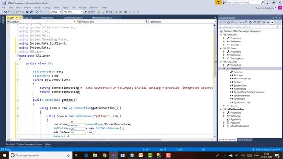Screen dimensions: 283x159
Task: Click the Quick Launch search magnifier
Action: [262, 2]
